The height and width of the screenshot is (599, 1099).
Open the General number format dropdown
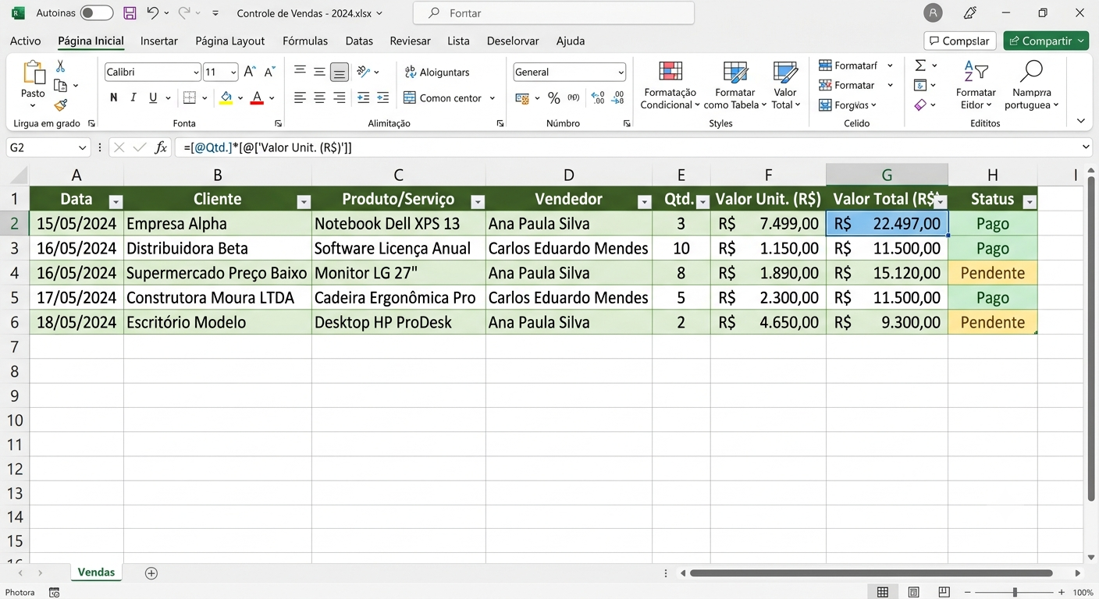621,73
